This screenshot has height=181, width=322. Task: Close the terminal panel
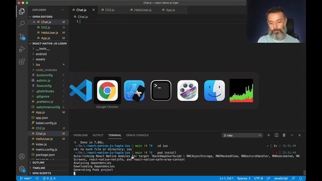coord(300,135)
